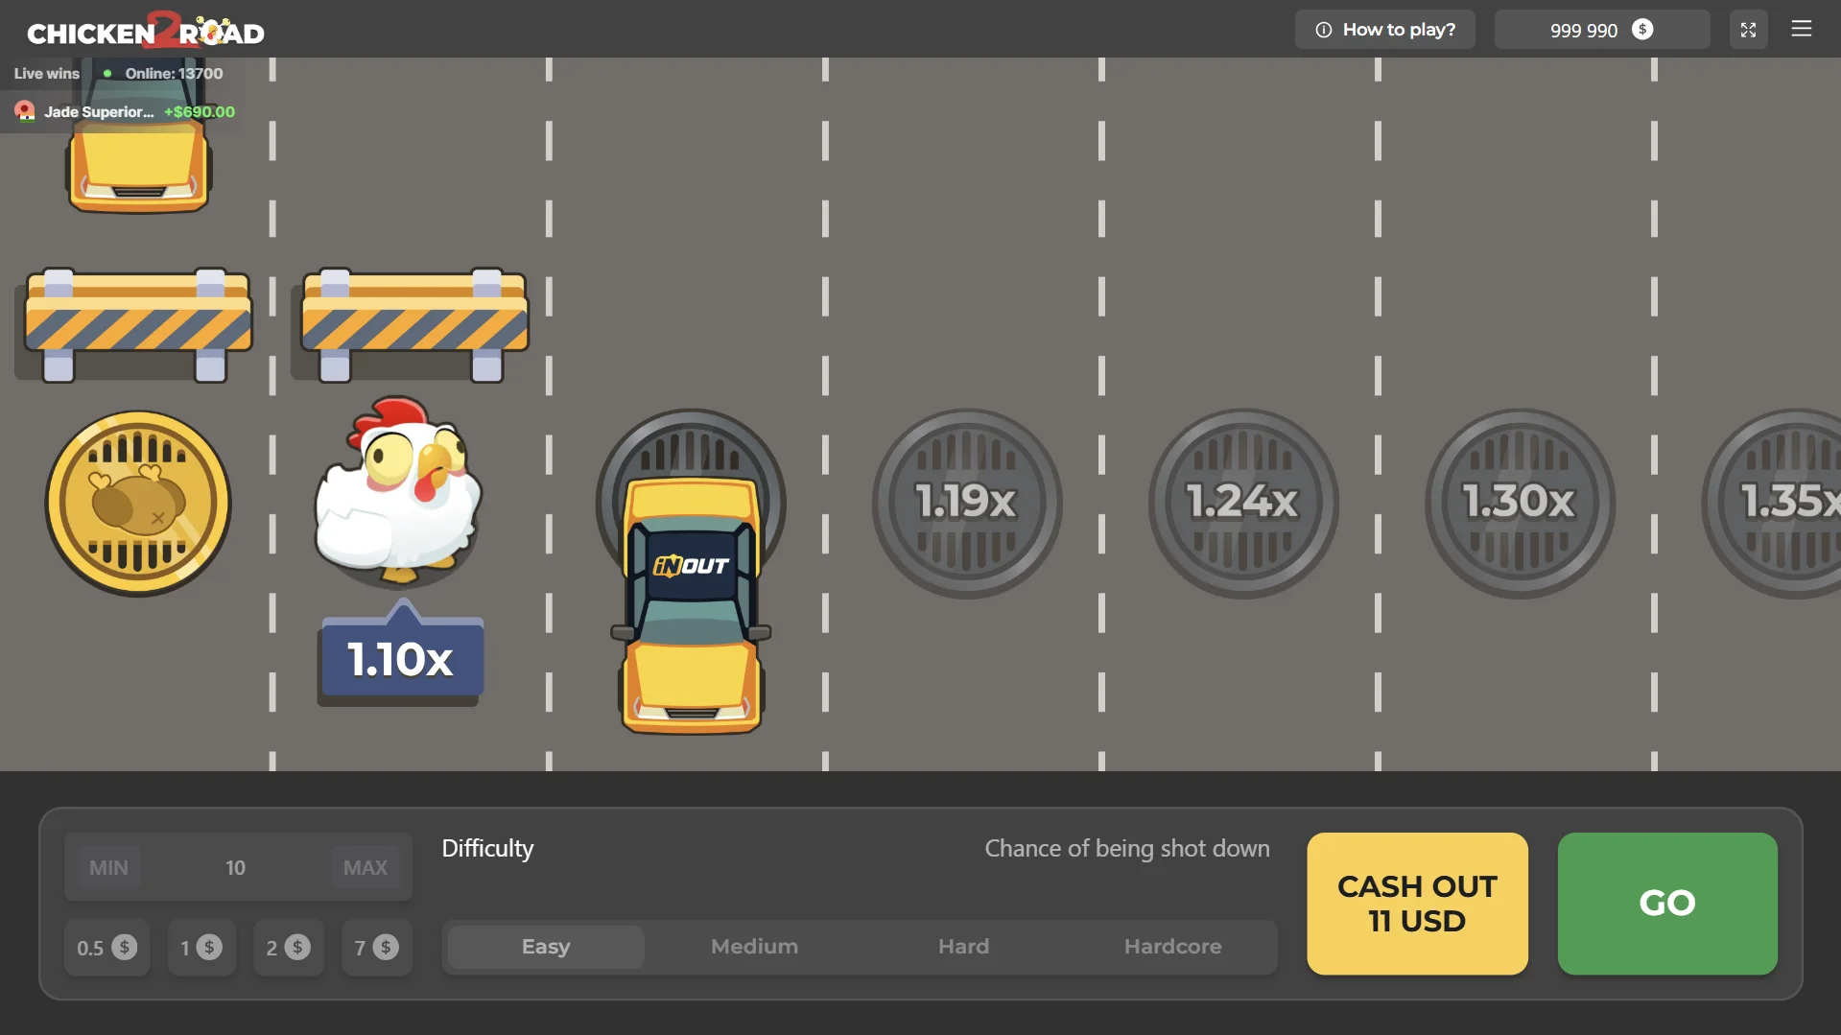Click the 1.35x manhole multiplier

1773,503
